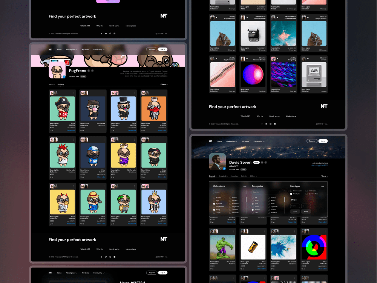Collapse Filters panel on Davis Seven page
The width and height of the screenshot is (377, 283).
(324, 176)
